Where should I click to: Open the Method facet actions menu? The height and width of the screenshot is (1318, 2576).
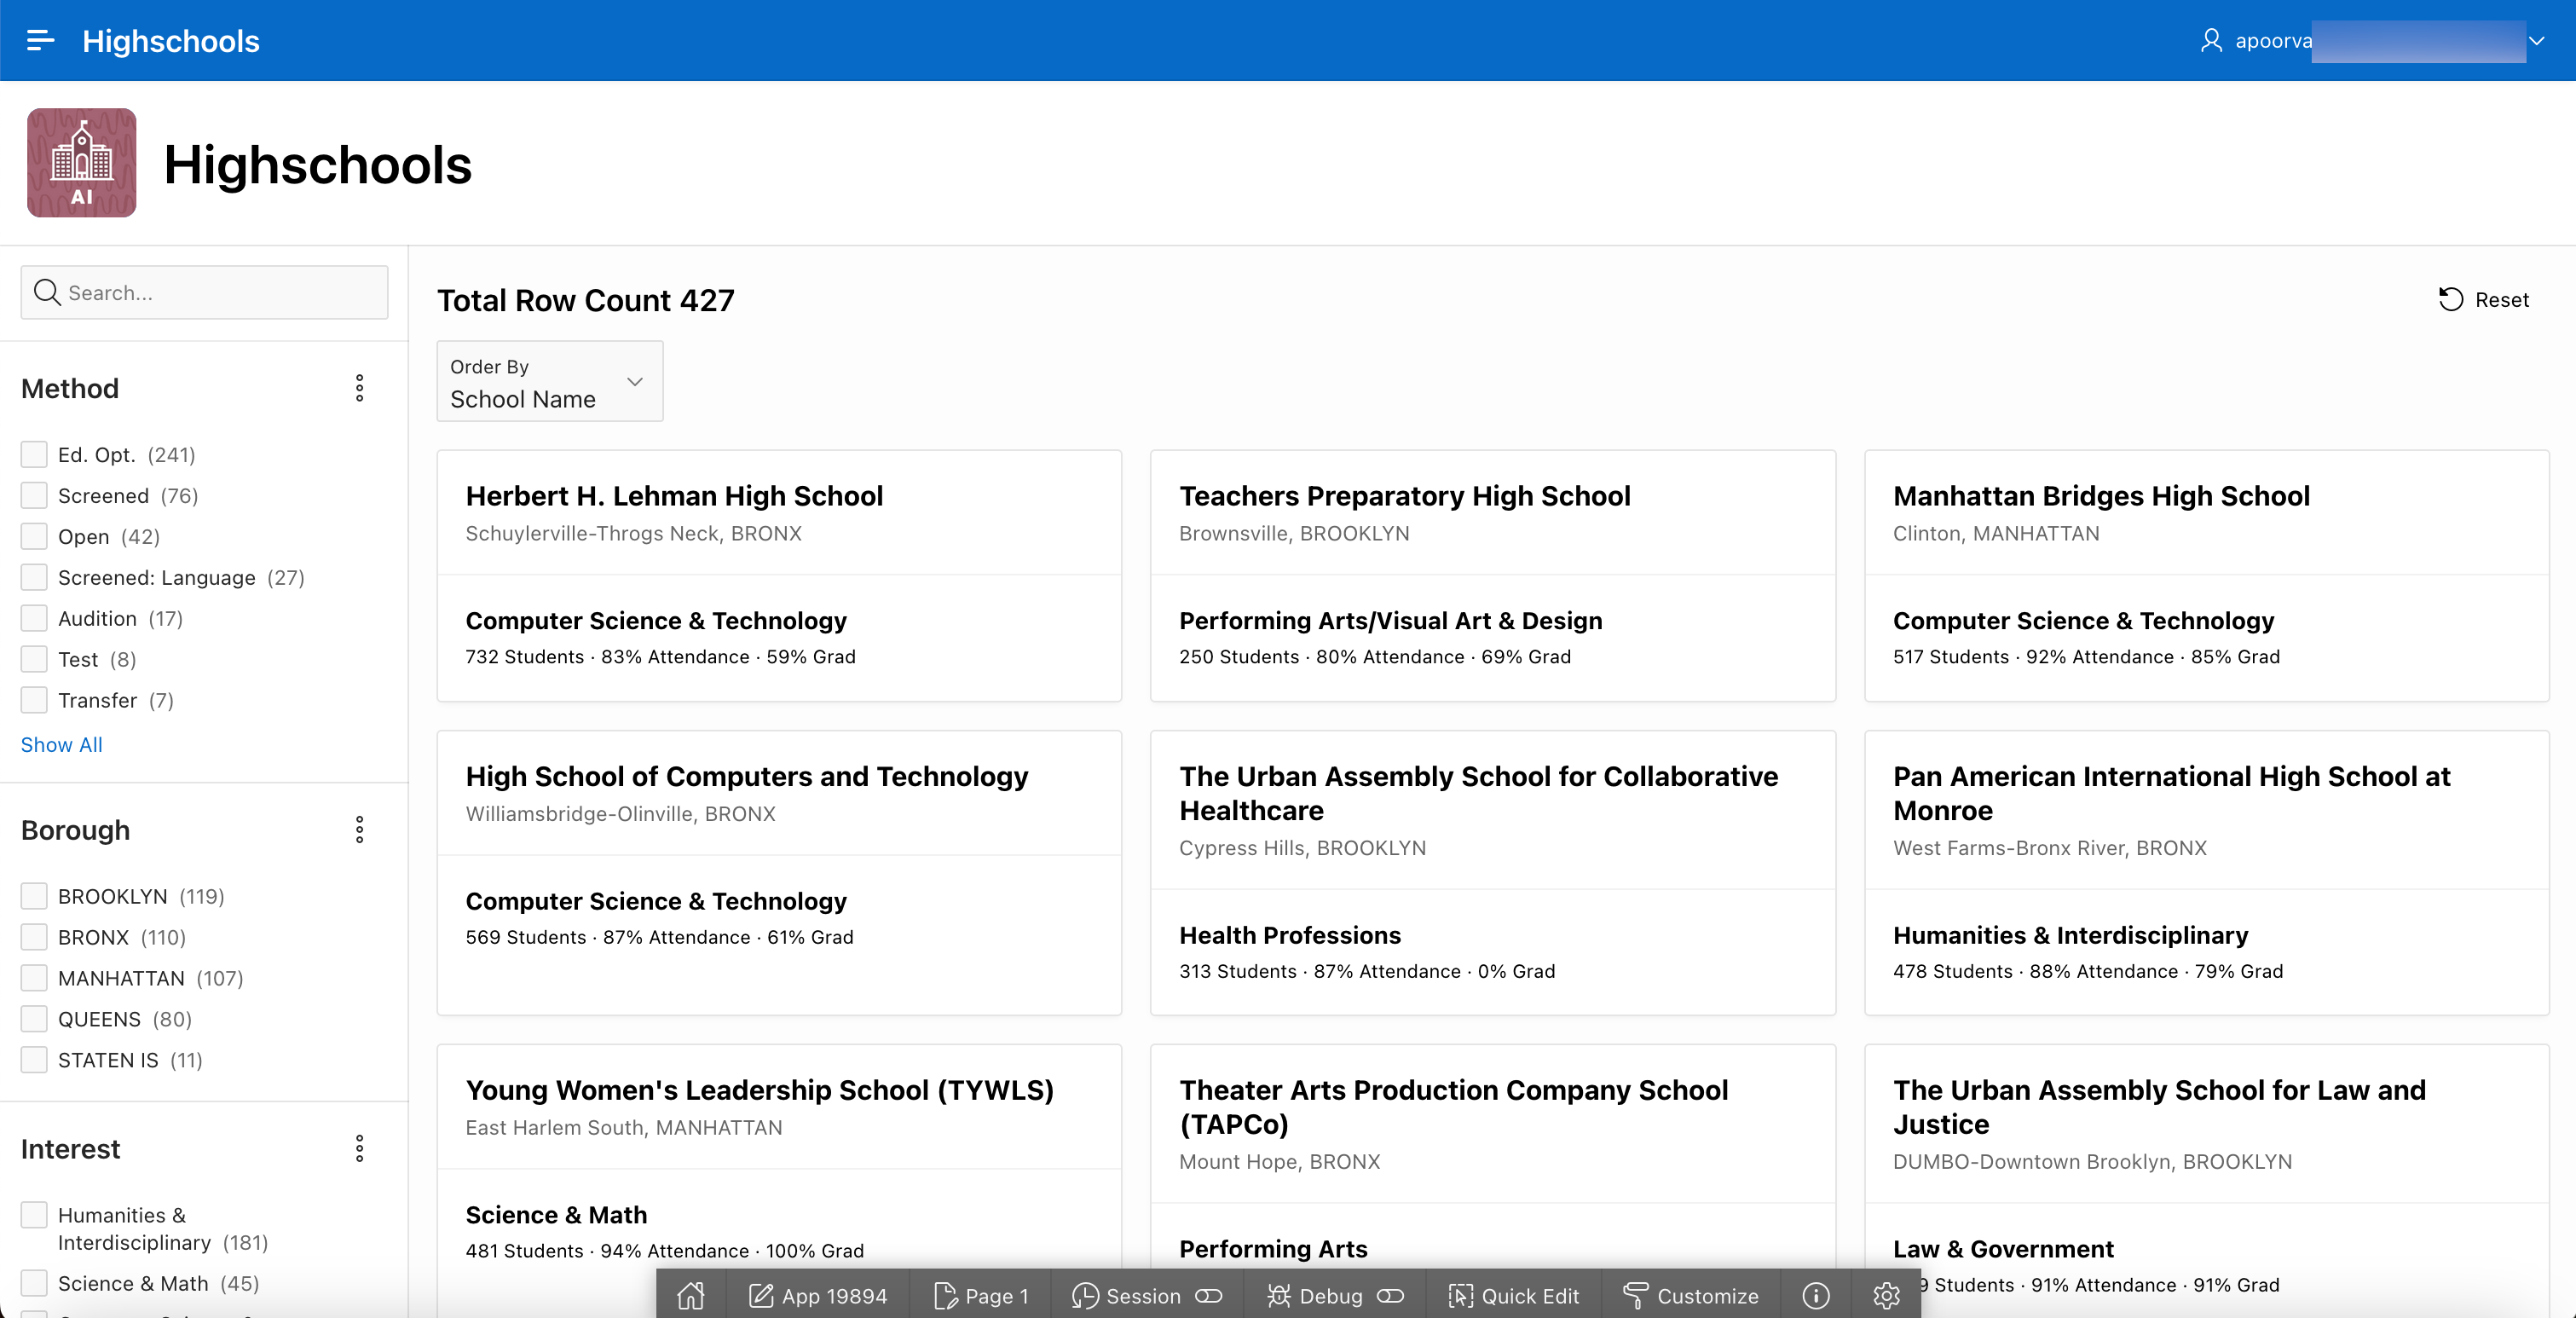pyautogui.click(x=360, y=388)
